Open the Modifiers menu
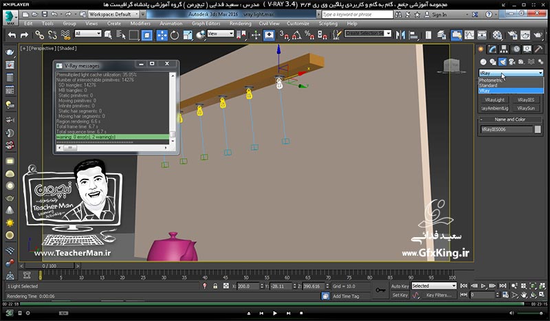550x321 pixels. point(140,23)
